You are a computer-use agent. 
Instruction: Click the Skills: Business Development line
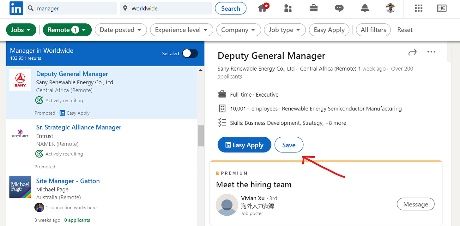(288, 123)
